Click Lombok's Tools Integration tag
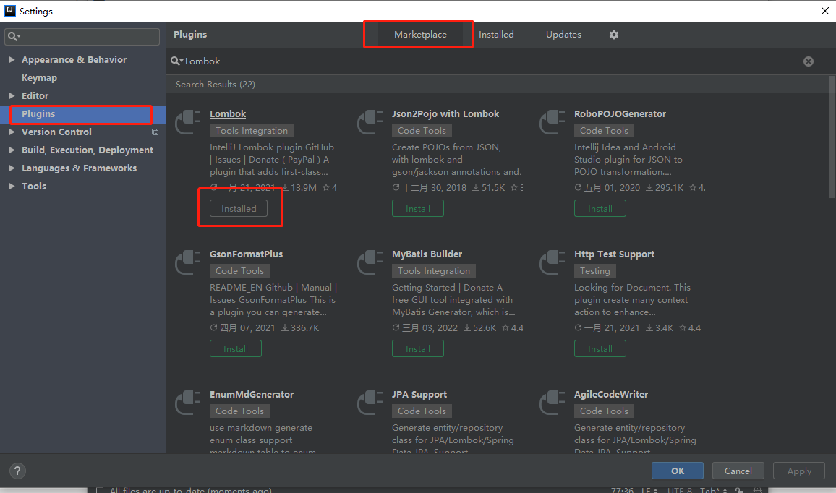This screenshot has height=493, width=836. click(252, 131)
